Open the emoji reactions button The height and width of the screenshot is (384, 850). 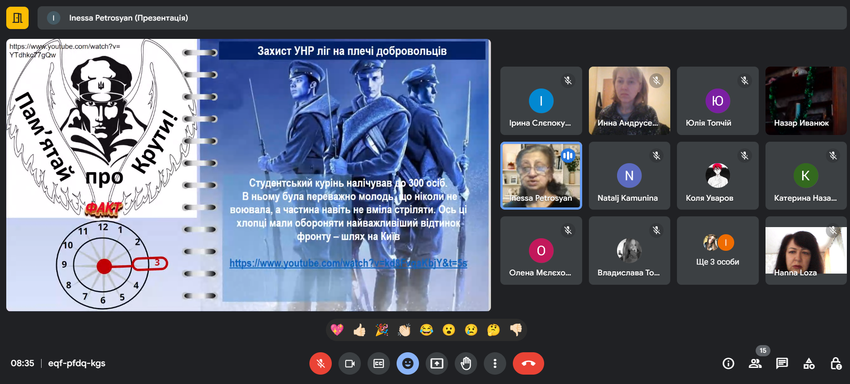(x=408, y=363)
